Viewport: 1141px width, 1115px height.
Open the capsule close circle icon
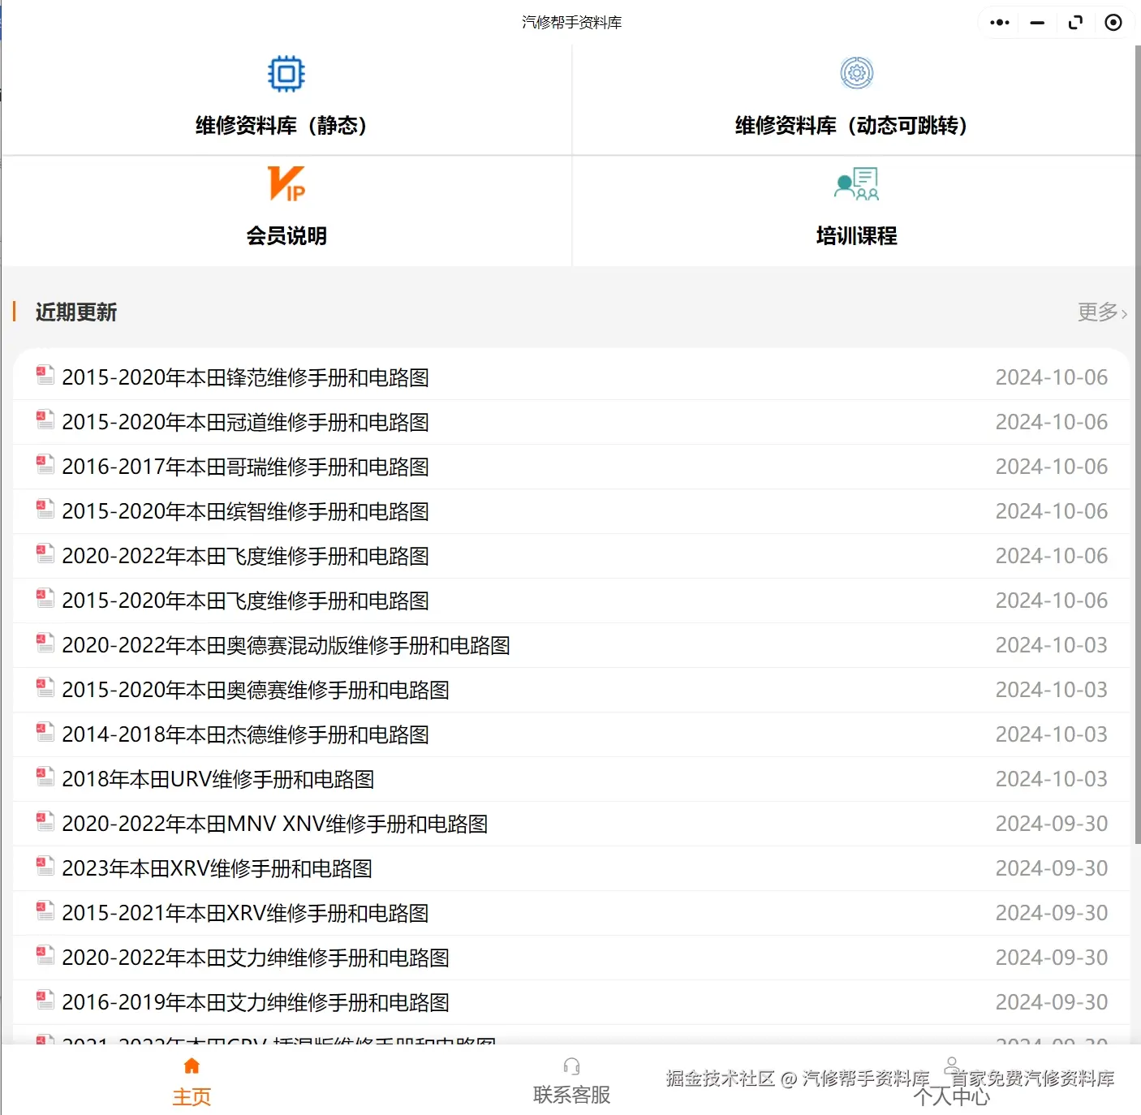(x=1113, y=22)
